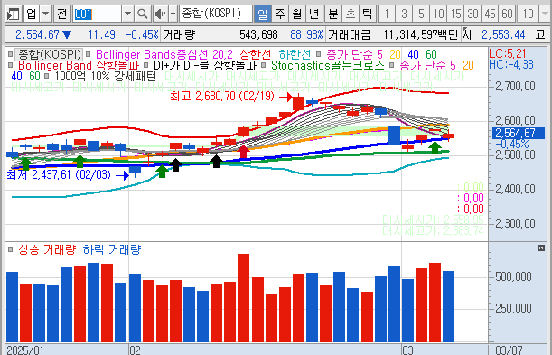The image size is (552, 355).
Task: Click the current price tag 2,564.67 on axis
Action: (x=519, y=133)
